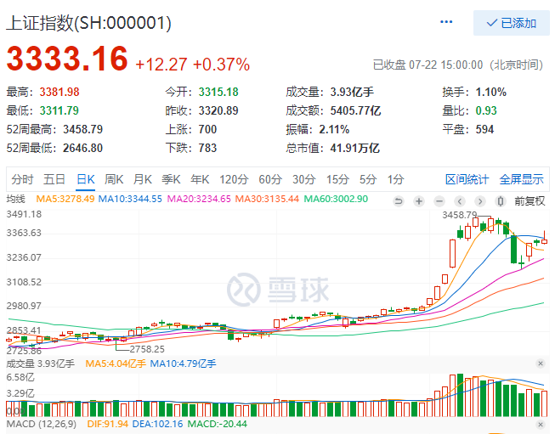
Task: Click the MA10:3344.55 legend label
Action: coord(130,199)
